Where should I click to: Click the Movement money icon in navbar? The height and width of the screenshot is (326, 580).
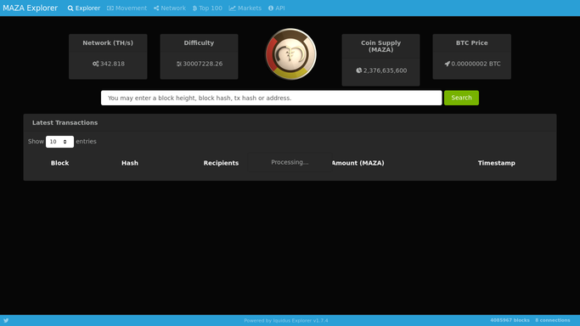[110, 8]
